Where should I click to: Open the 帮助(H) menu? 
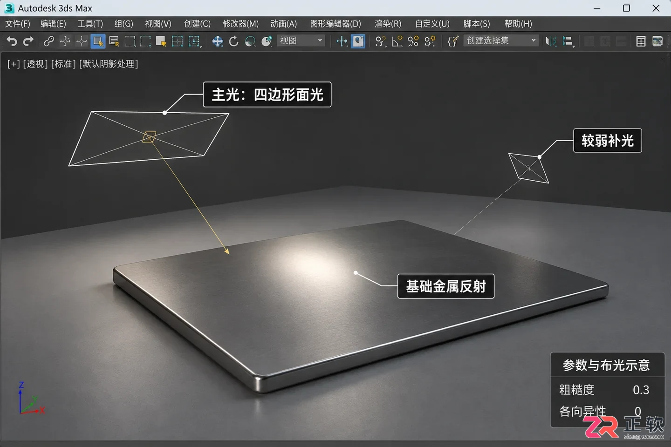point(518,24)
